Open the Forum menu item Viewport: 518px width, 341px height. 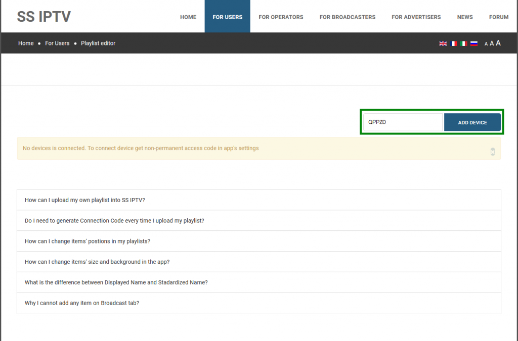point(498,17)
